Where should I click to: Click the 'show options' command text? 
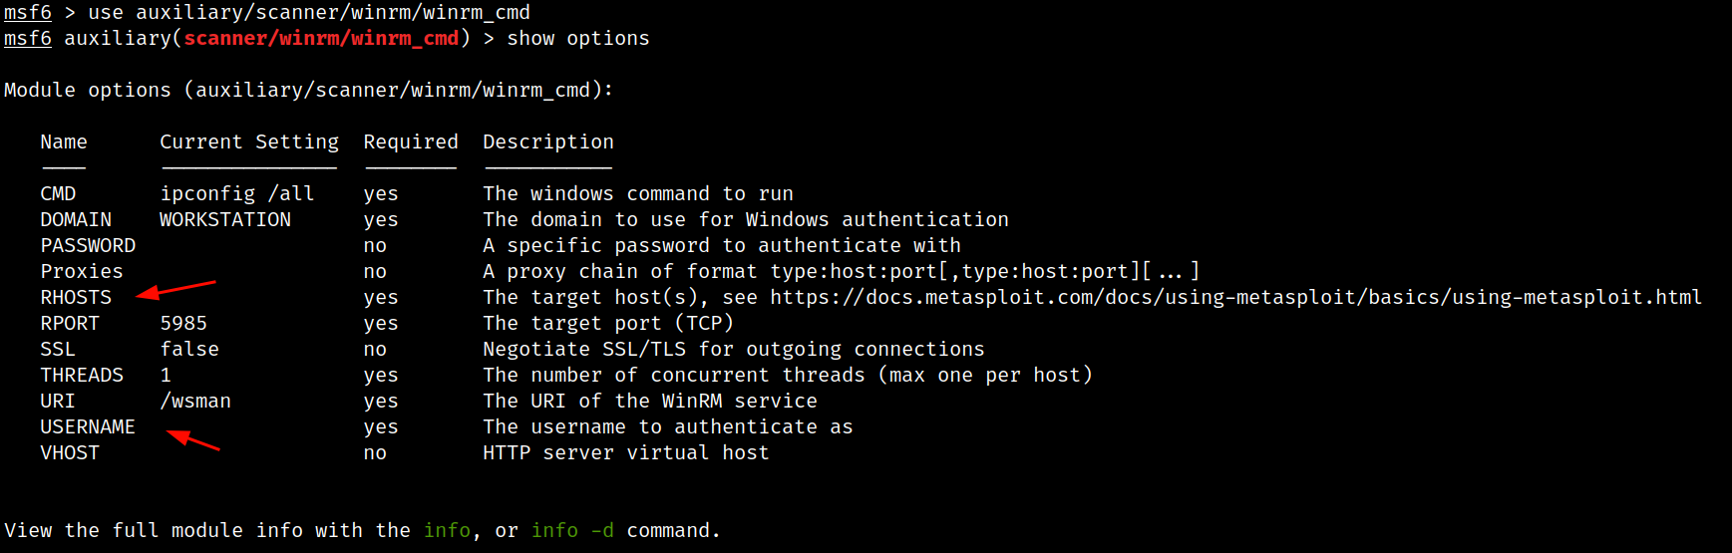pyautogui.click(x=578, y=38)
